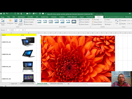Open the undo history dropdown arrow
Screen dimensions: 132x99
coord(9,13)
